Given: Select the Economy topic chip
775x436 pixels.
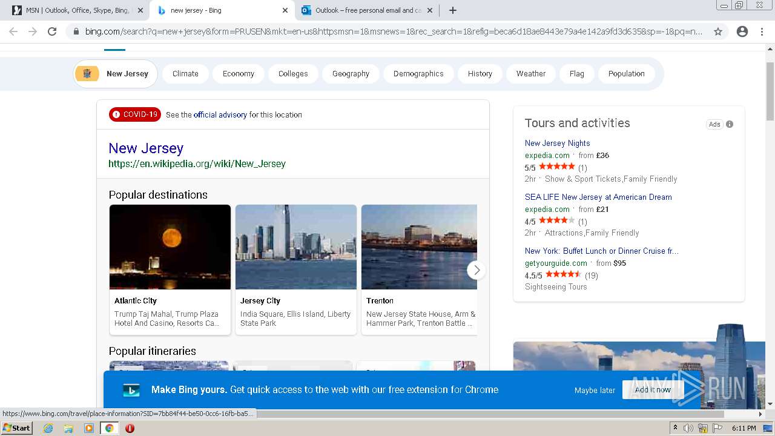Looking at the screenshot, I should 239,74.
